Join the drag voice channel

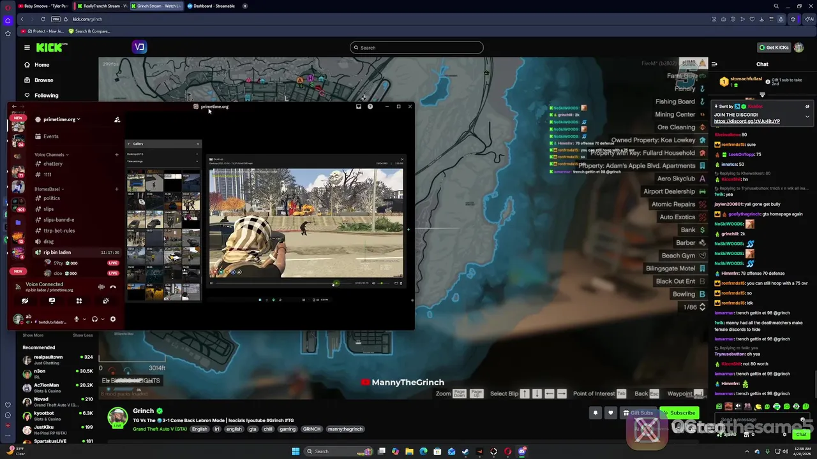click(49, 242)
